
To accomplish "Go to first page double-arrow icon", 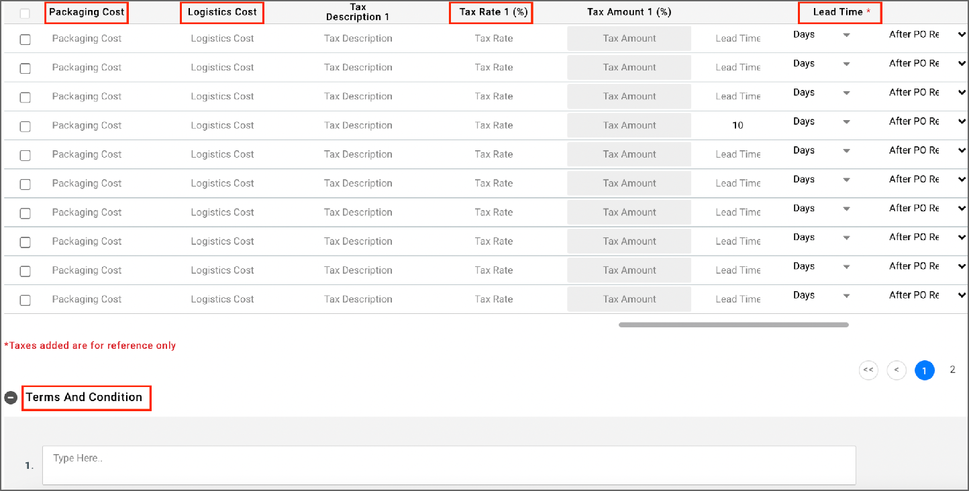I will (868, 370).
